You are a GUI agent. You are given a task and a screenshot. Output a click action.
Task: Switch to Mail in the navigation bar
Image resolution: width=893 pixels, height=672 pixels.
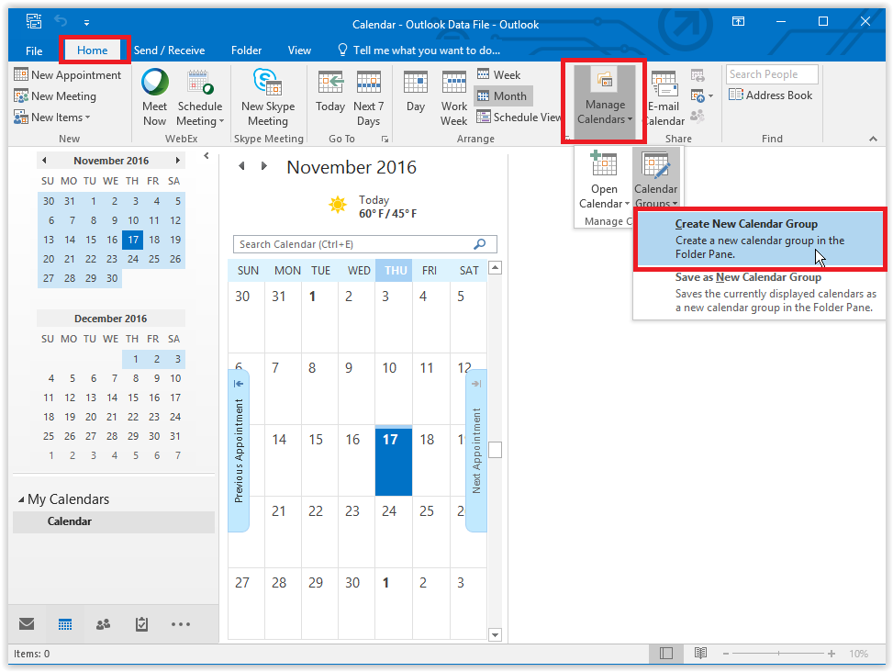click(27, 624)
